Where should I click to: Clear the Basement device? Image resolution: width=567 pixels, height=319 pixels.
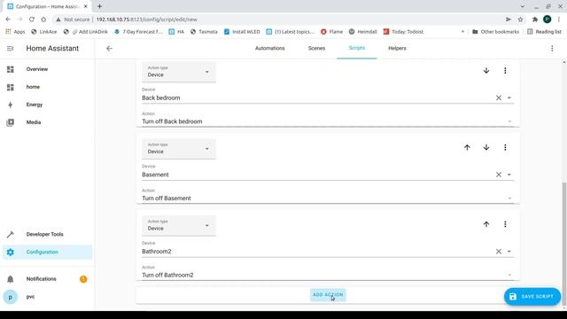[498, 175]
